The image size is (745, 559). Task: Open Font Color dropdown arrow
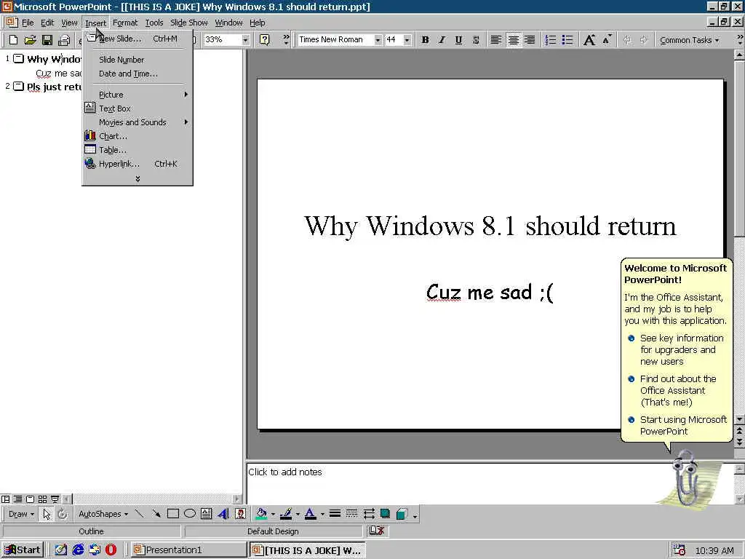tap(322, 514)
